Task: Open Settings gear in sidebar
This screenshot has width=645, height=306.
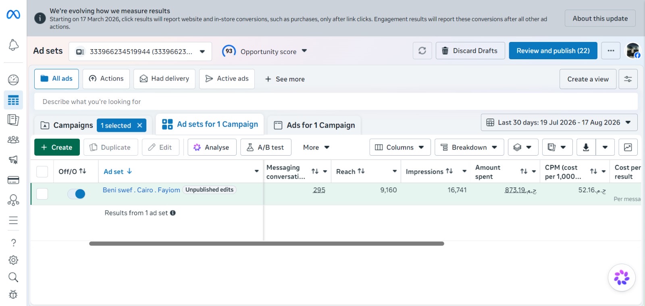Action: (x=13, y=260)
